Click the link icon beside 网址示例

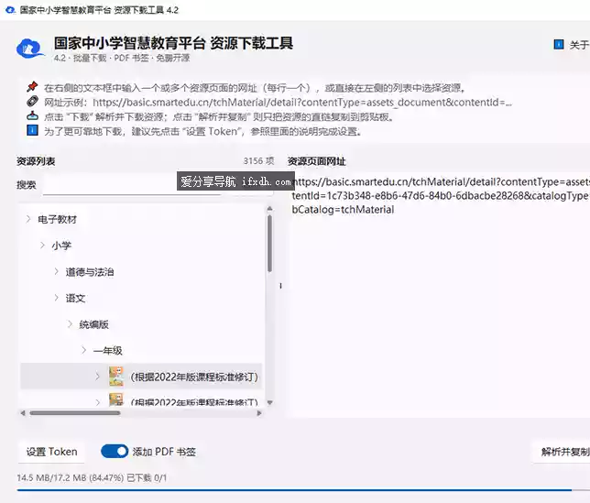click(x=32, y=101)
